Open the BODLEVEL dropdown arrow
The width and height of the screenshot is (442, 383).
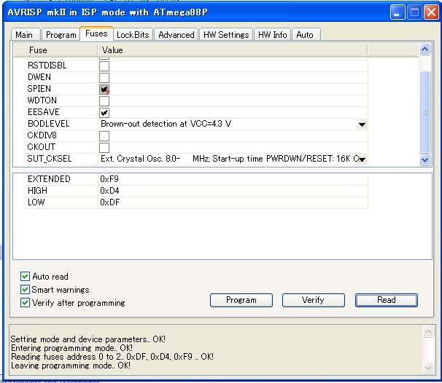(x=362, y=124)
